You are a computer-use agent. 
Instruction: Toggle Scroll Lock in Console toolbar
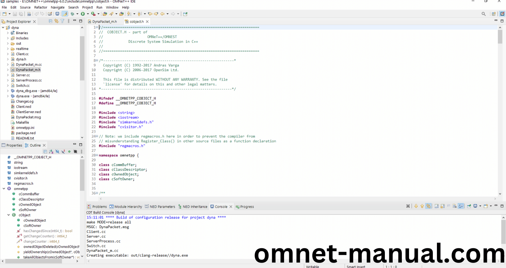tap(428, 206)
